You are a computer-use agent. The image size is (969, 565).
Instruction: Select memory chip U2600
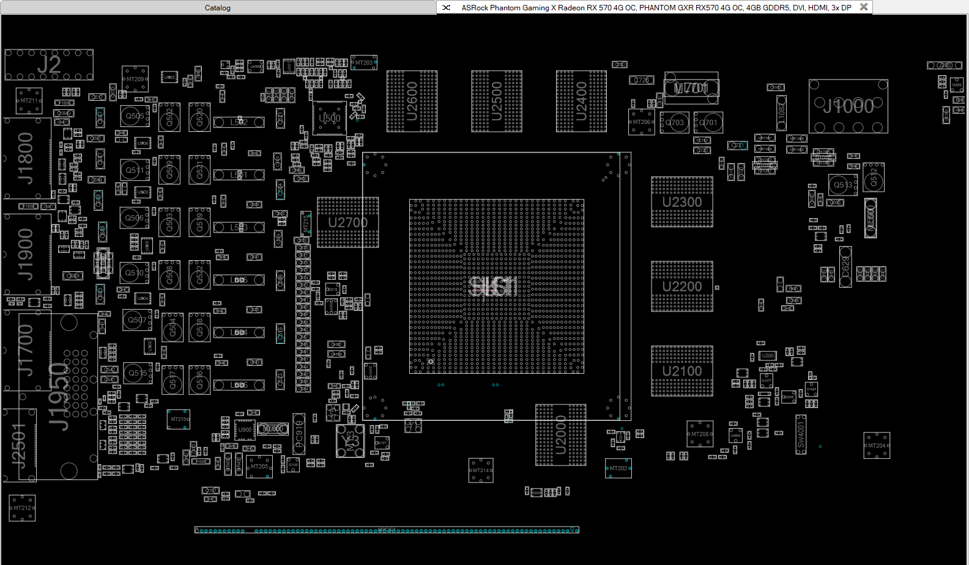412,101
